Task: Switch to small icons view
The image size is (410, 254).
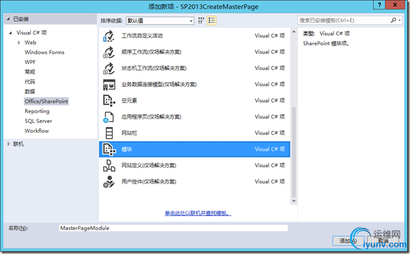Action: click(201, 20)
